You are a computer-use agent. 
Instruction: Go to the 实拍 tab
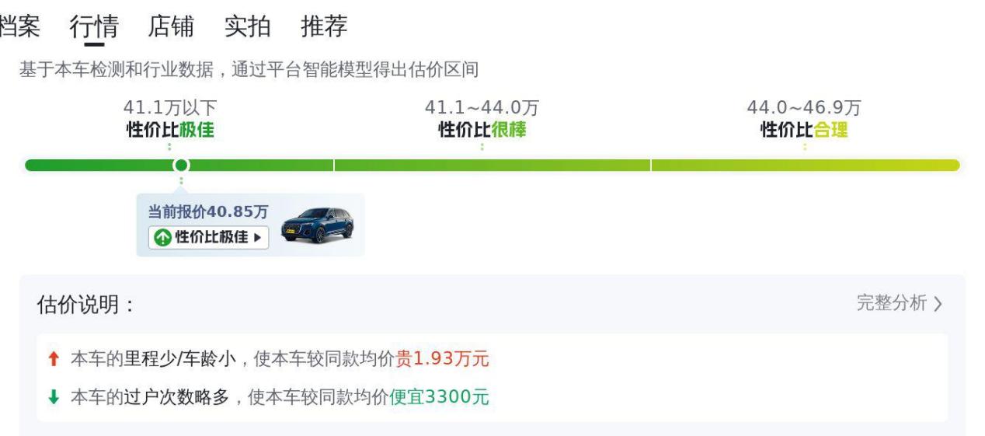click(248, 26)
